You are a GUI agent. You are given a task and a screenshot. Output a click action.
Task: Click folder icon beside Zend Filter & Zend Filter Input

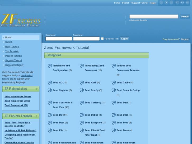click(82, 131)
